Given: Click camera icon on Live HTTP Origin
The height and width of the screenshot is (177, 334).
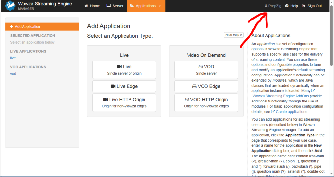Looking at the screenshot, I should tap(105, 100).
